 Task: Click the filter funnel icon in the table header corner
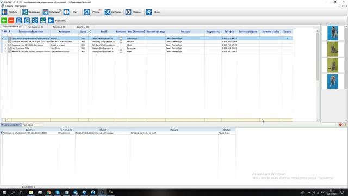coord(2,32)
